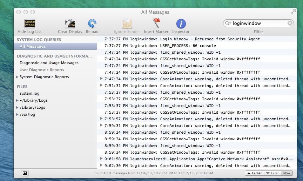Expand the 9:01:58 PM launchservicesd message
This screenshot has width=303, height=181.
tap(101, 159)
